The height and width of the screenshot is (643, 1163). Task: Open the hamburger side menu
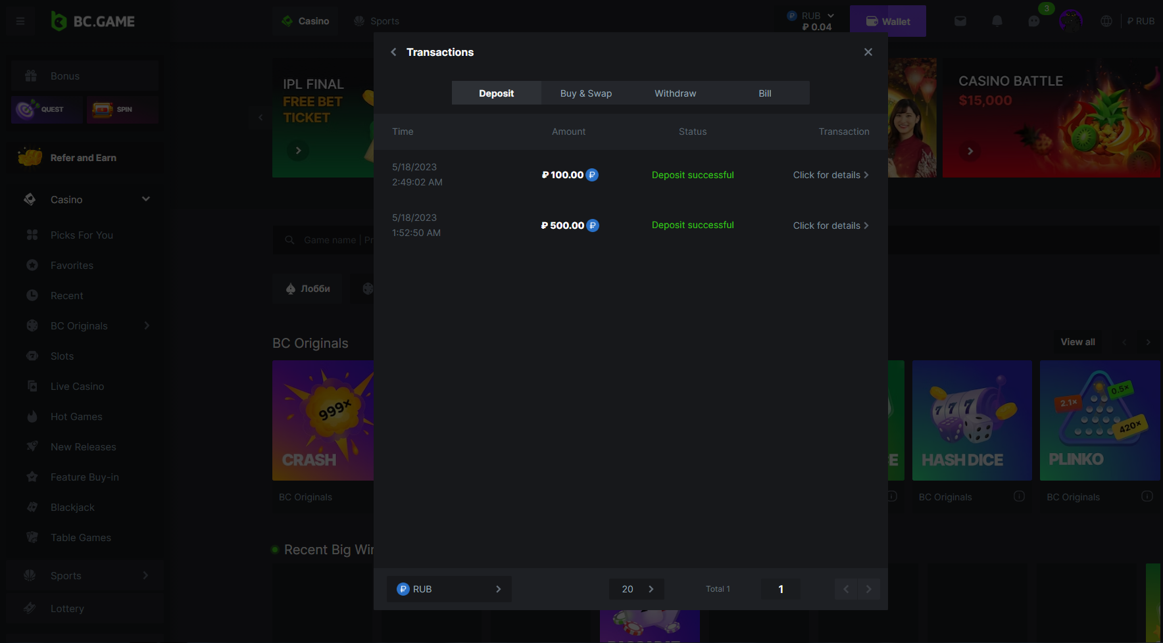(x=20, y=21)
